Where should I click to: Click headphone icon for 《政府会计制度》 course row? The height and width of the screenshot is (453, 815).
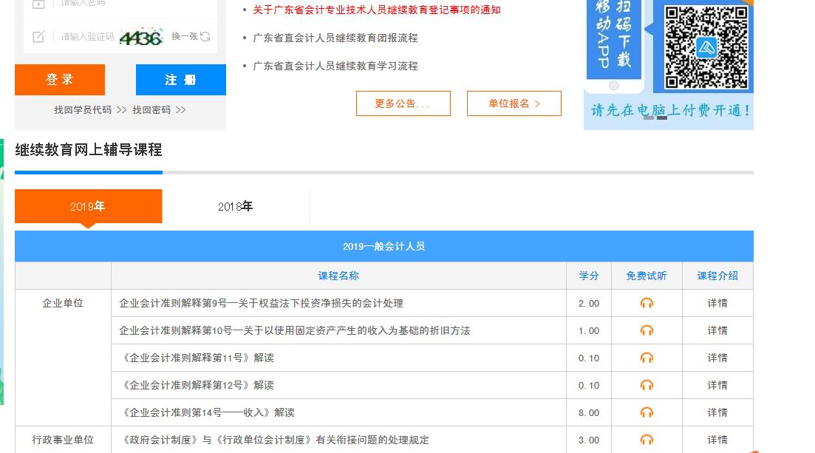pos(647,440)
